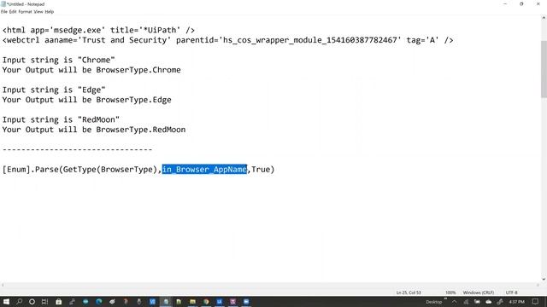This screenshot has width=547, height=307.
Task: Click the active Notepad taskbar icon
Action: tap(166, 302)
